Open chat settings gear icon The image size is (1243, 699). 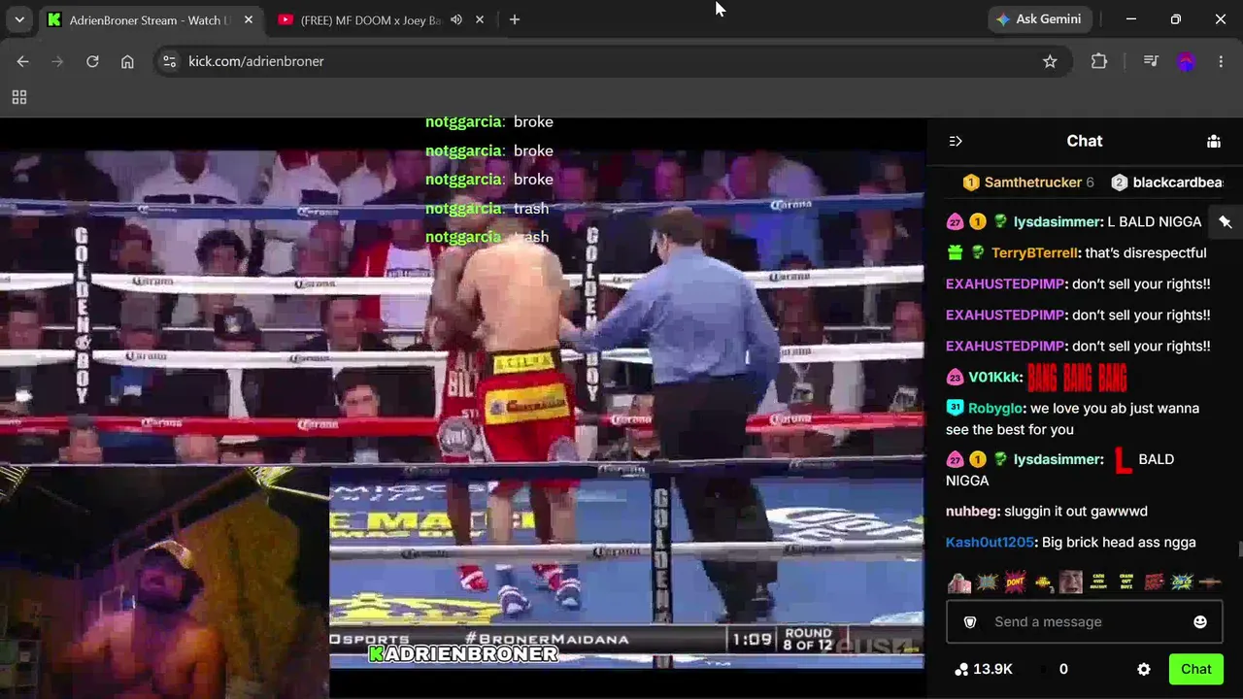[1144, 669]
